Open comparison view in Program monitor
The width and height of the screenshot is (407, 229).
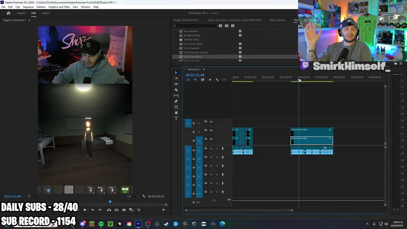(131, 210)
